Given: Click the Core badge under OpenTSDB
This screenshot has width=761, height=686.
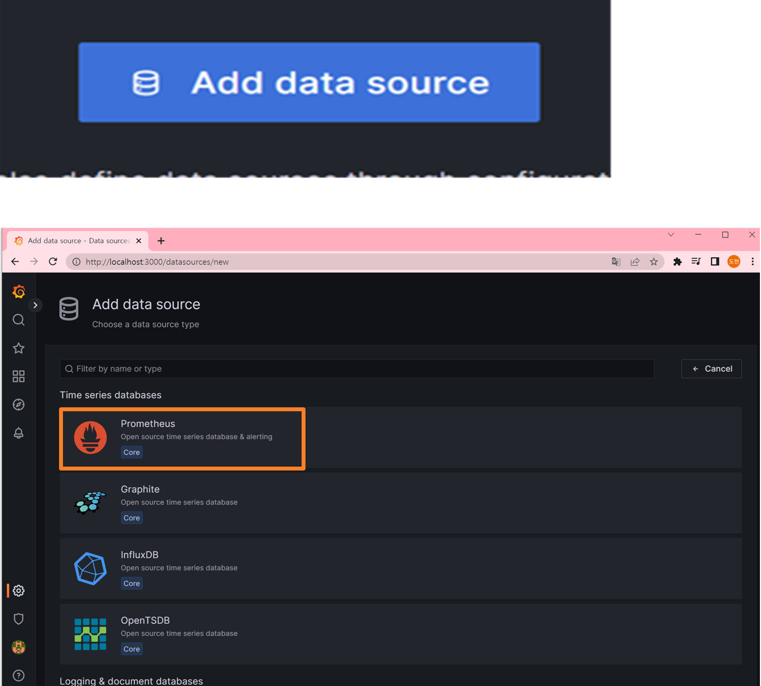Looking at the screenshot, I should click(x=132, y=649).
